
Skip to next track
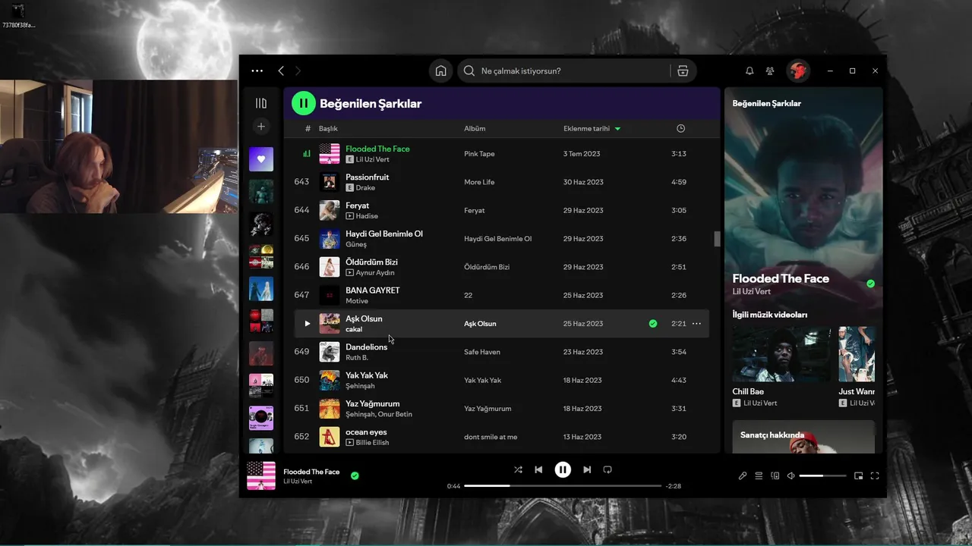tap(587, 469)
